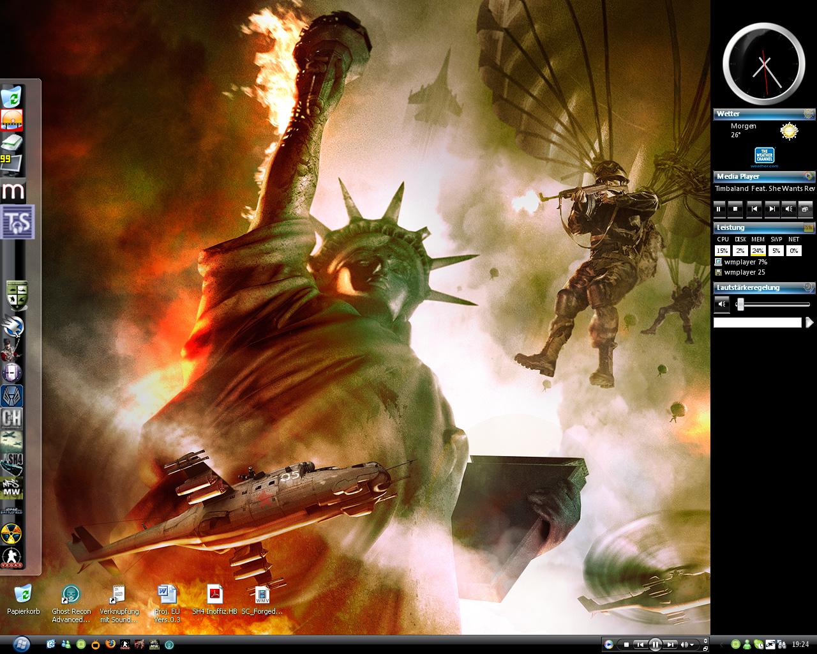Viewport: 817px width, 654px height.
Task: Previous track in taskbar Media Player toolbar
Action: pos(640,644)
